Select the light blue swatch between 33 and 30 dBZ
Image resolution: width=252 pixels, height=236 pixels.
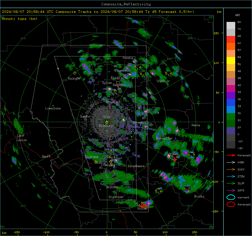(231, 109)
